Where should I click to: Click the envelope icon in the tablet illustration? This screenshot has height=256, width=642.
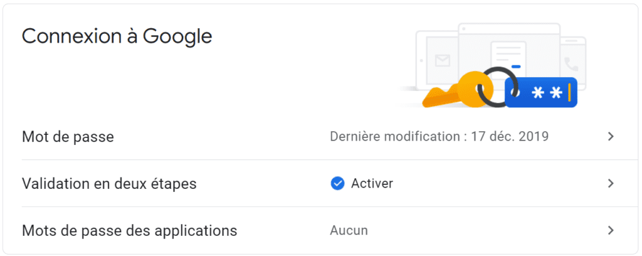pos(443,61)
